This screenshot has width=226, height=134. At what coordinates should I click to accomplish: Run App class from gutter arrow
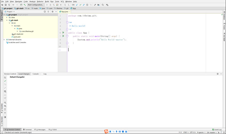[63, 33]
